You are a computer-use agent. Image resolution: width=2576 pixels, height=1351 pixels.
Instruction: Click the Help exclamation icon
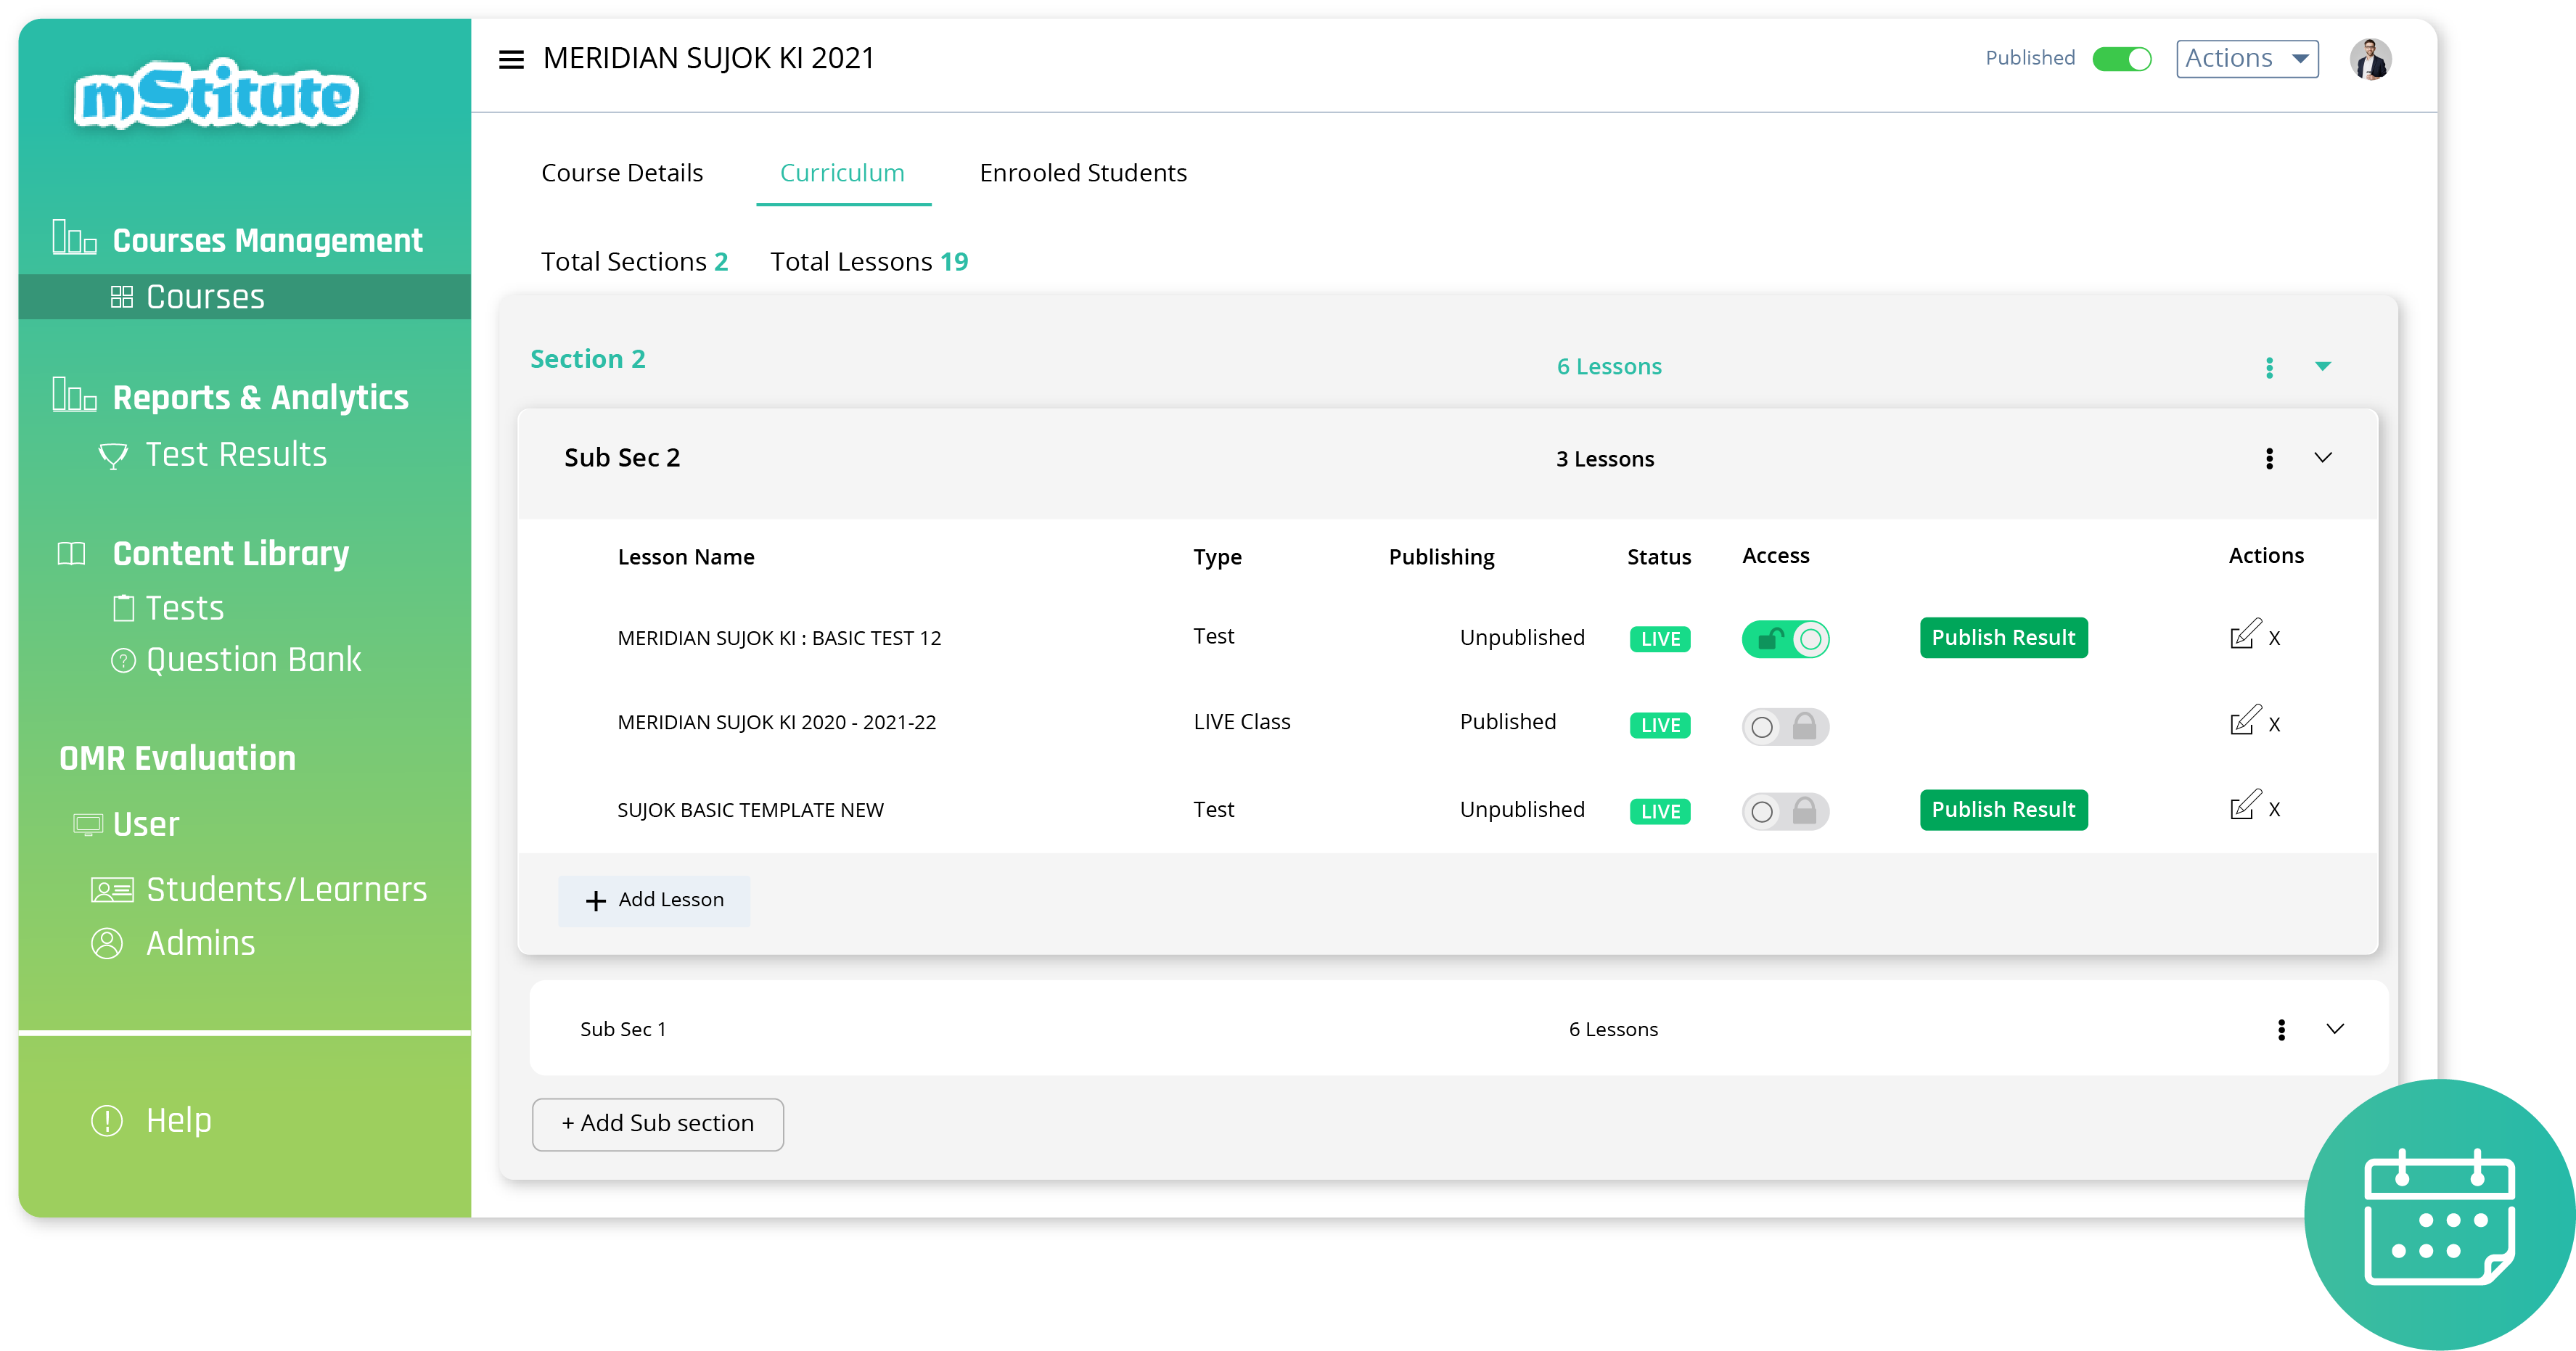[x=107, y=1120]
